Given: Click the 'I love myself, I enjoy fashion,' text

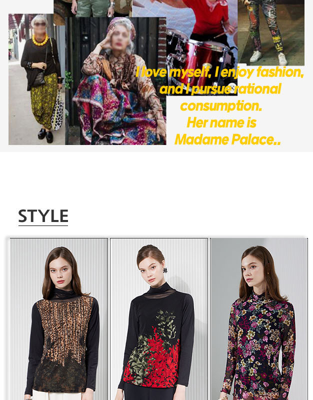Looking at the screenshot, I should 219,72.
